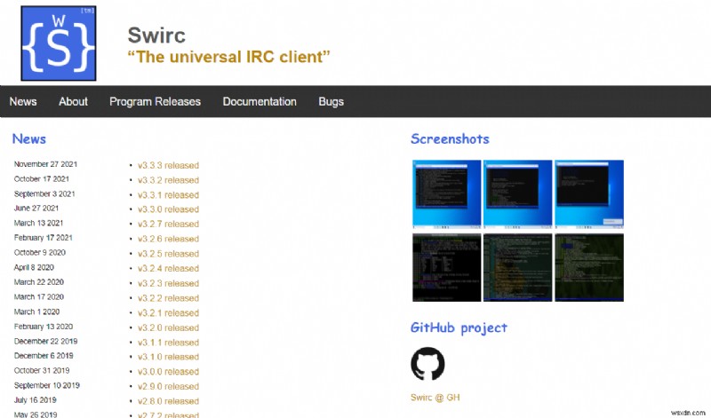Screen dimensions: 711x418
Task: Open the v3.2.5 released link
Action: (x=168, y=254)
